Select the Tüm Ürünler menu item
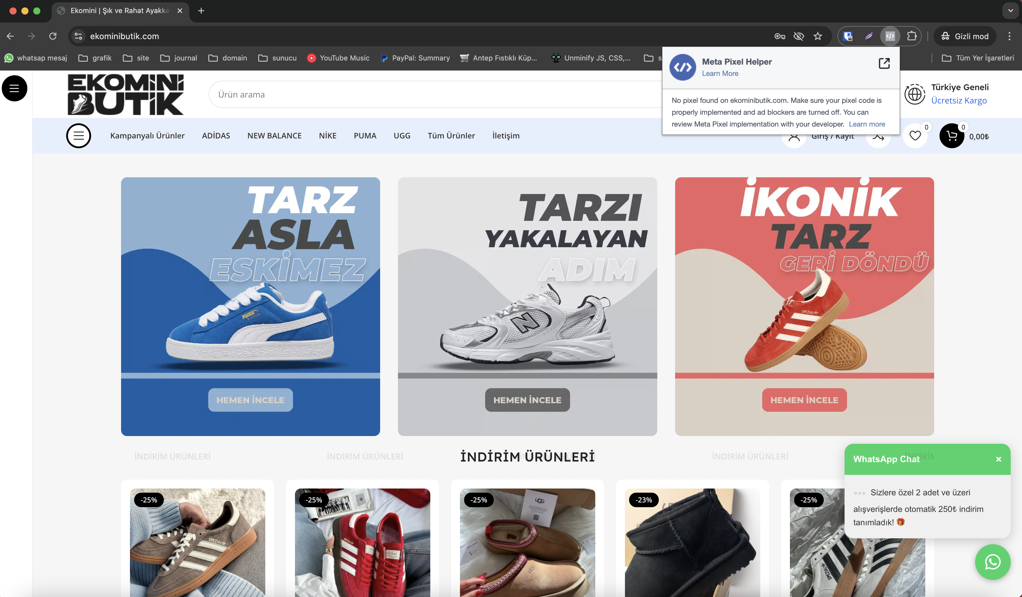Screen dimensions: 1022x597 pyautogui.click(x=451, y=136)
